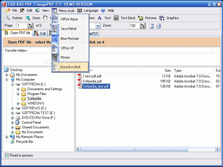
Task: Click the scroll left arrow of file list
Action: (79, 149)
